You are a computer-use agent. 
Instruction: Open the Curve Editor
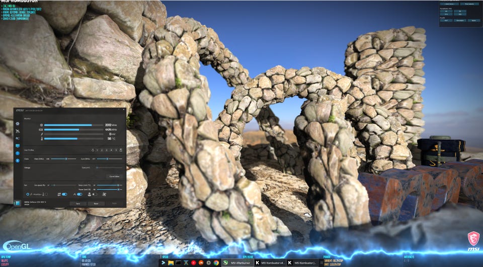(x=114, y=176)
